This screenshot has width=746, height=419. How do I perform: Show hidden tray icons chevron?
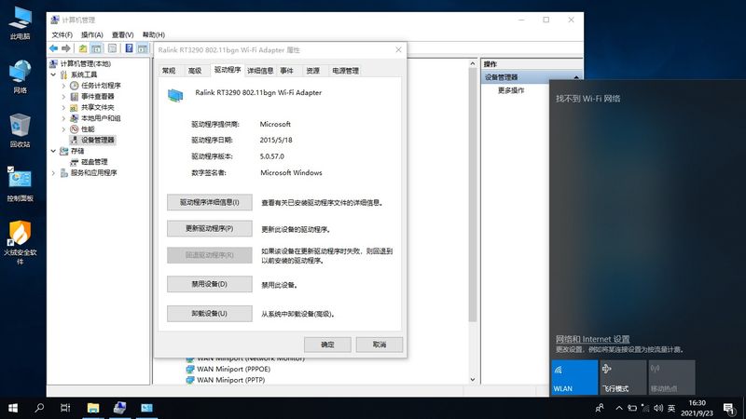tap(618, 408)
